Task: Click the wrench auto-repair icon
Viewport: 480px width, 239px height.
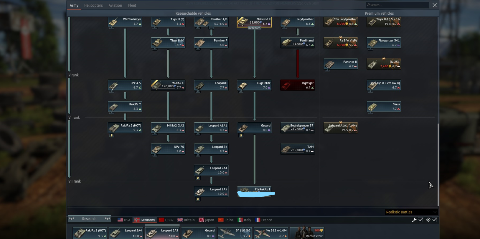Action: tap(414, 220)
